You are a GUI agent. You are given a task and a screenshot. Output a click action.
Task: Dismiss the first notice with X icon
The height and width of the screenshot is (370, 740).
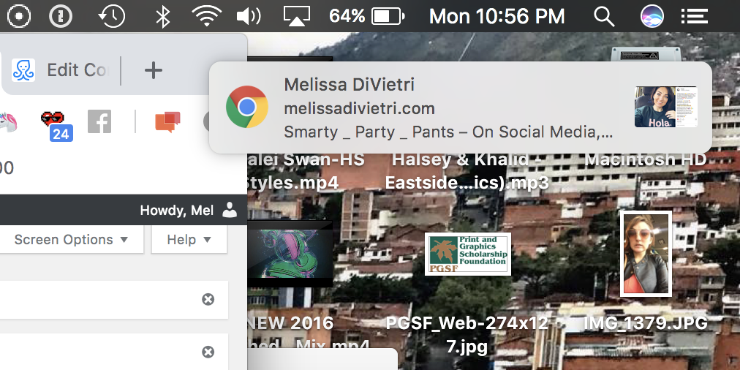208,299
